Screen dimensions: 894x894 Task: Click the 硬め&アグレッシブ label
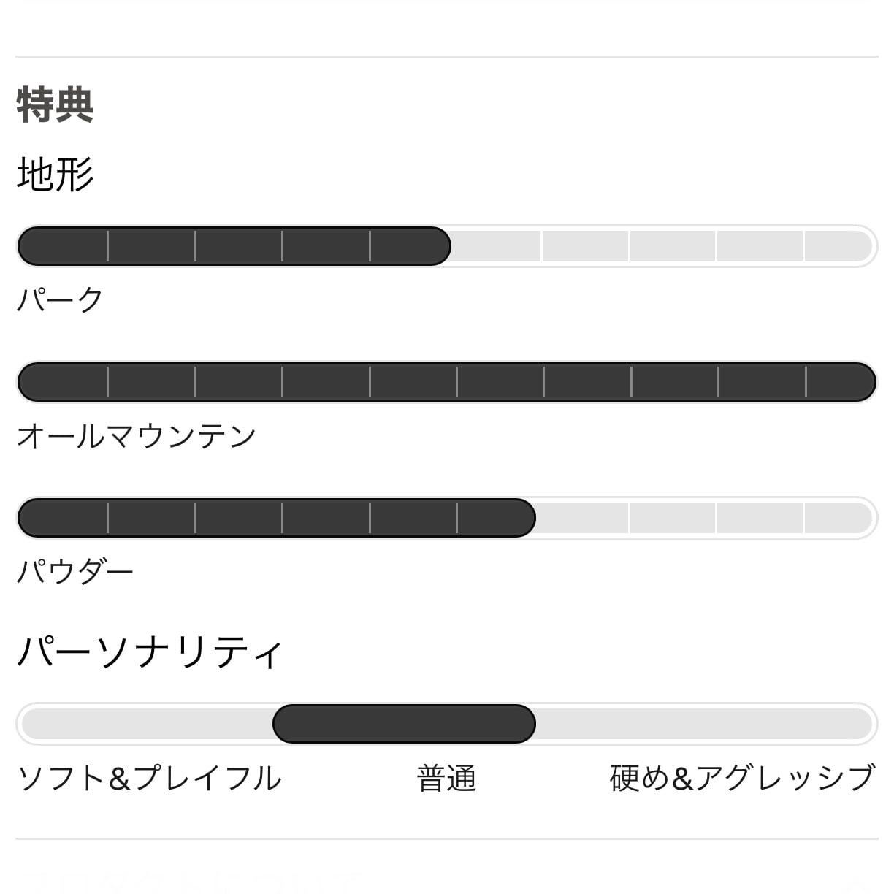coord(743,778)
